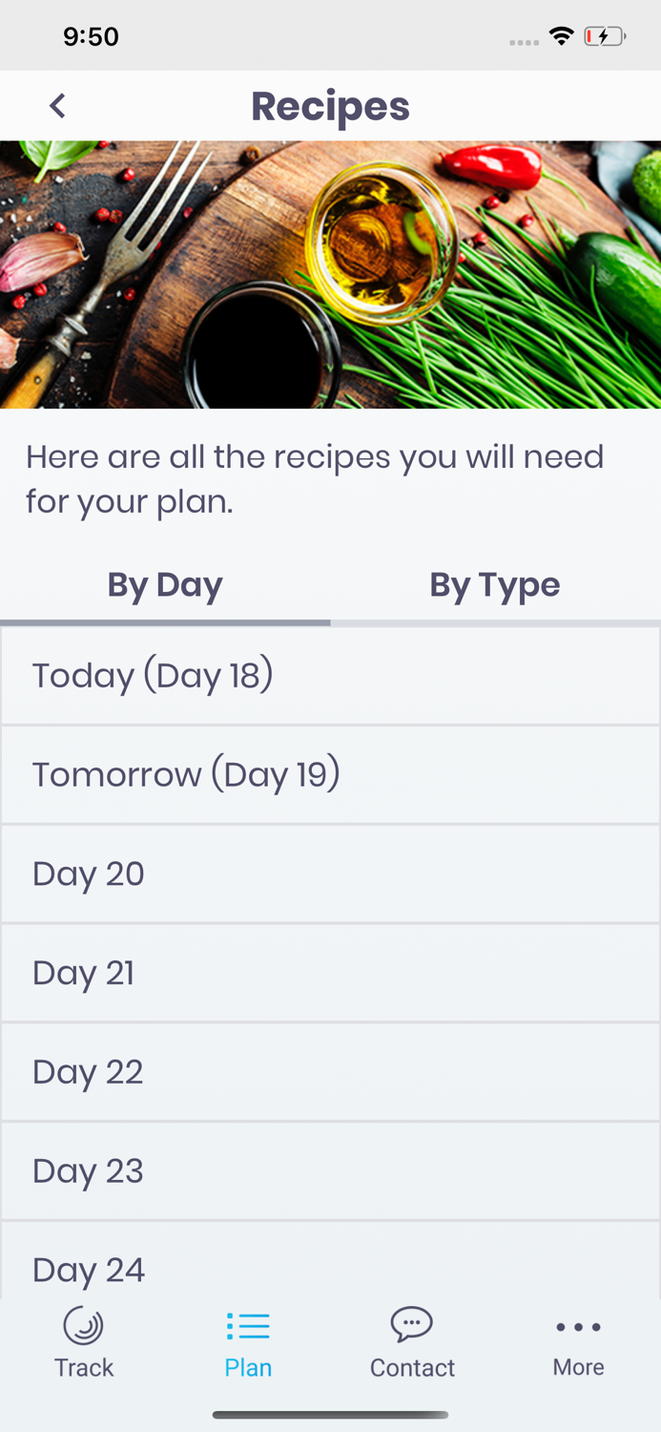Select the By Day tab
The width and height of the screenshot is (661, 1432).
(164, 583)
